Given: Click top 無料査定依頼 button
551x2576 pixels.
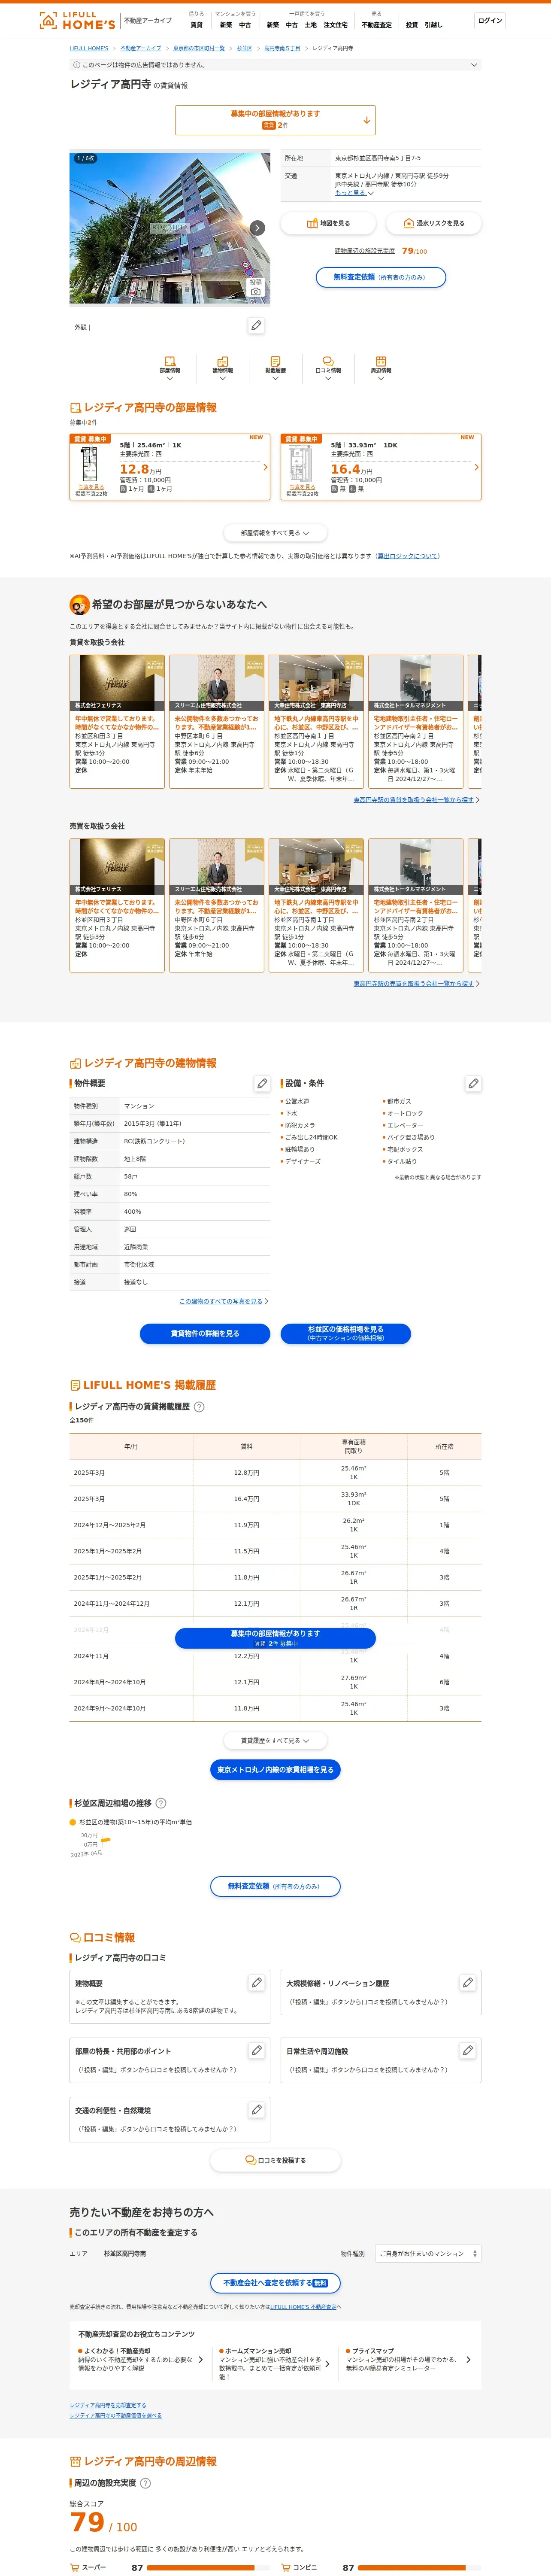Looking at the screenshot, I should click(381, 277).
